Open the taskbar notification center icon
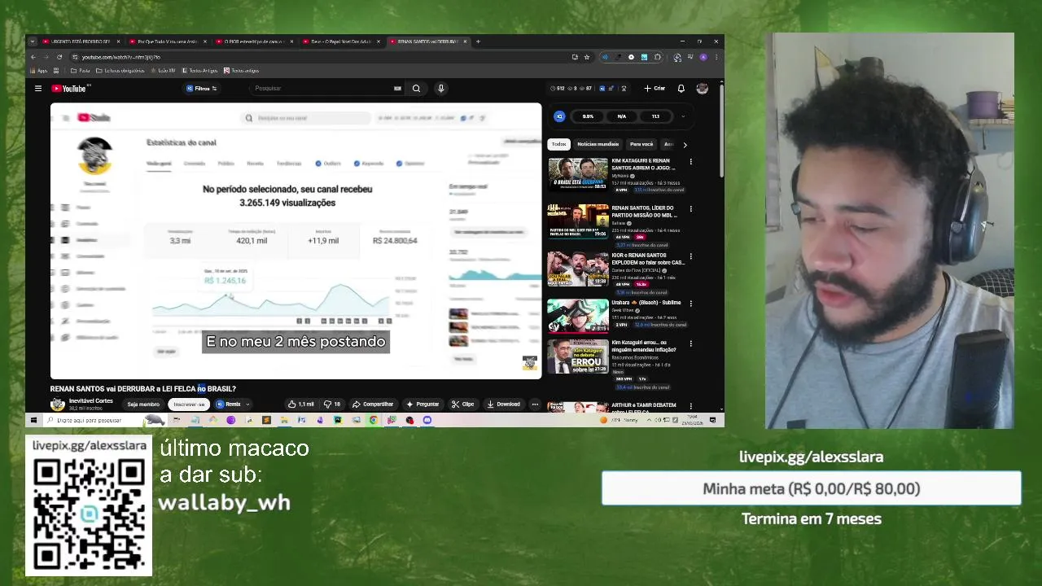This screenshot has width=1042, height=586. (x=712, y=420)
